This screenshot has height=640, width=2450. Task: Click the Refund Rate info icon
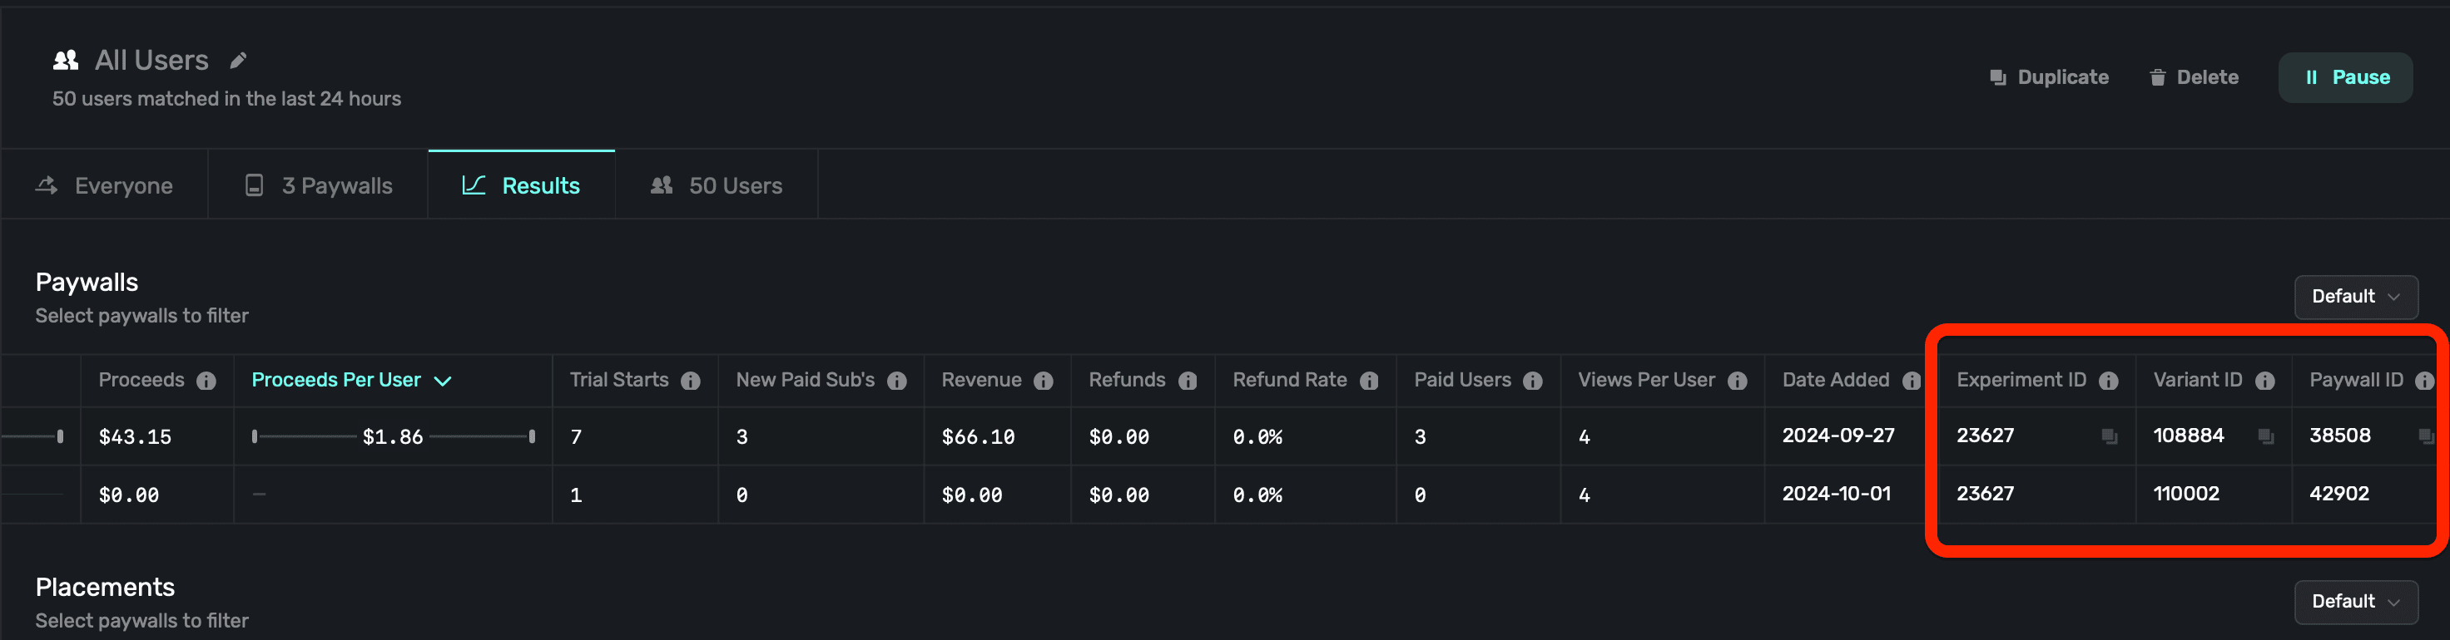pyautogui.click(x=1369, y=381)
